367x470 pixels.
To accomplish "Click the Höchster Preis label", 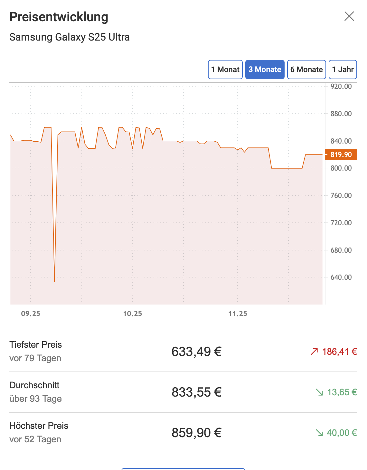I will (x=39, y=426).
